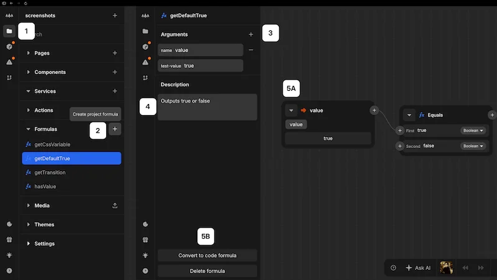
Task: Click the logo icon beside the getDefaultTrue title
Action: click(x=145, y=16)
